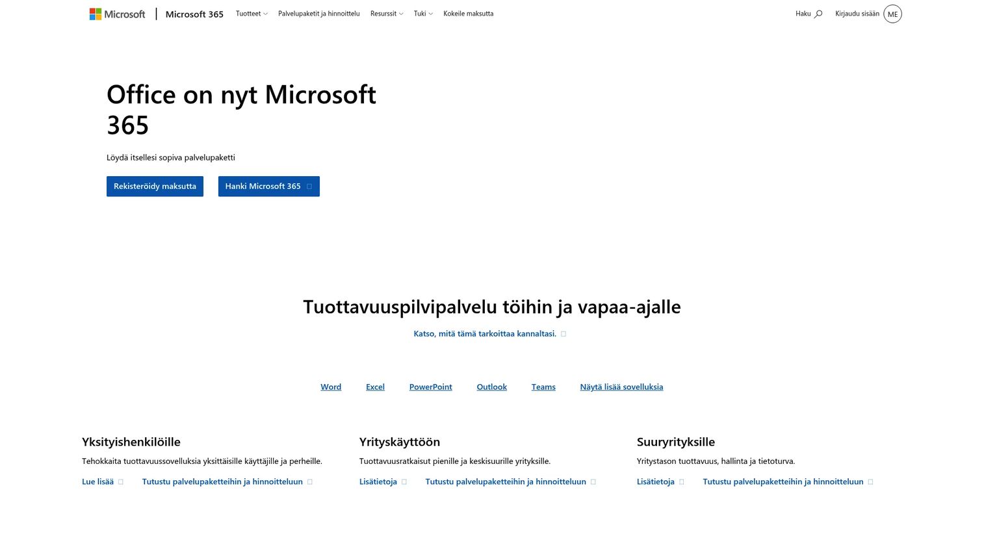Click the Rekisteröidy maksutta button
This screenshot has width=984, height=553.
point(155,186)
